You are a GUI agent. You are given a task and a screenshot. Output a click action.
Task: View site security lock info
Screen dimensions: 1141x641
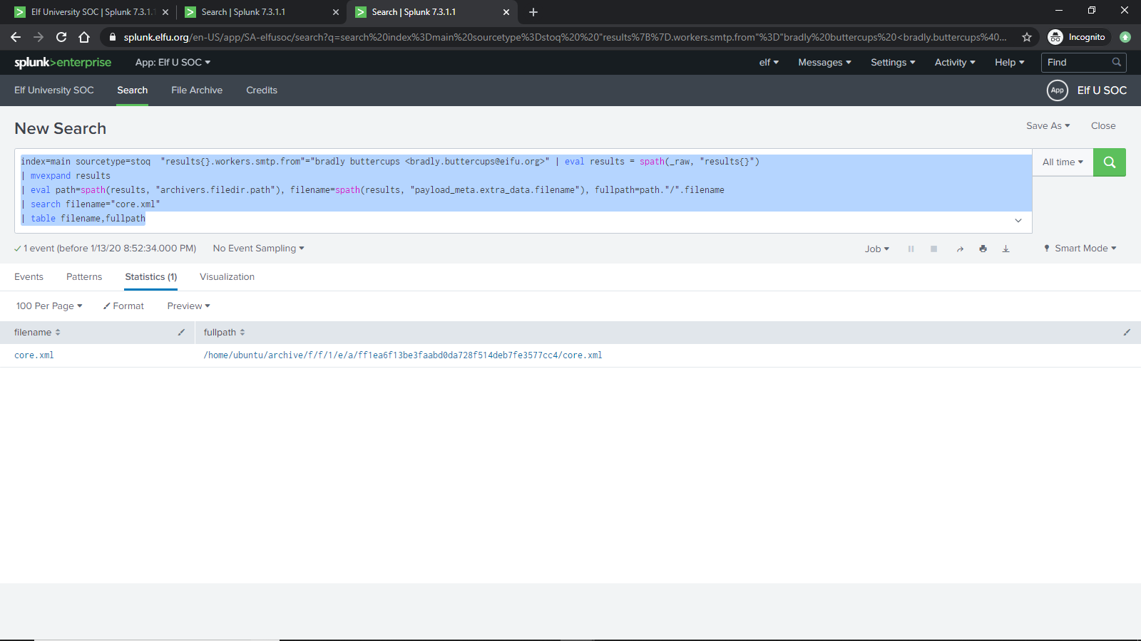coord(112,37)
